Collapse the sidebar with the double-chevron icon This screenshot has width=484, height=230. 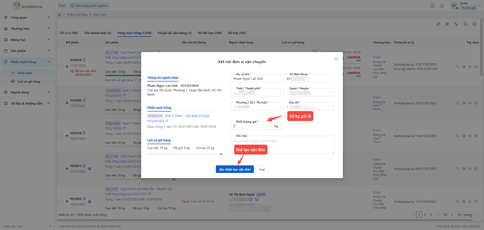tap(50, 226)
